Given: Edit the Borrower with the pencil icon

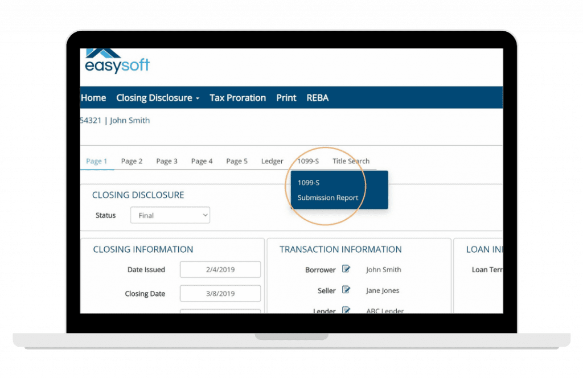Looking at the screenshot, I should pyautogui.click(x=346, y=269).
